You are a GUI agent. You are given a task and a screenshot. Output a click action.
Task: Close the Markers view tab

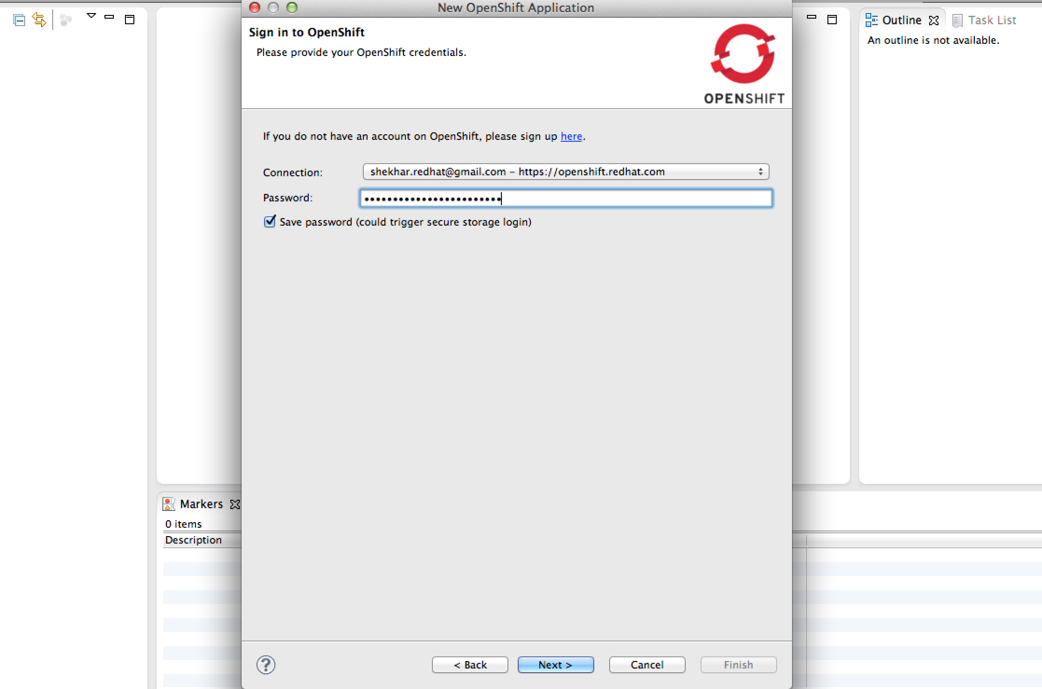tap(235, 504)
